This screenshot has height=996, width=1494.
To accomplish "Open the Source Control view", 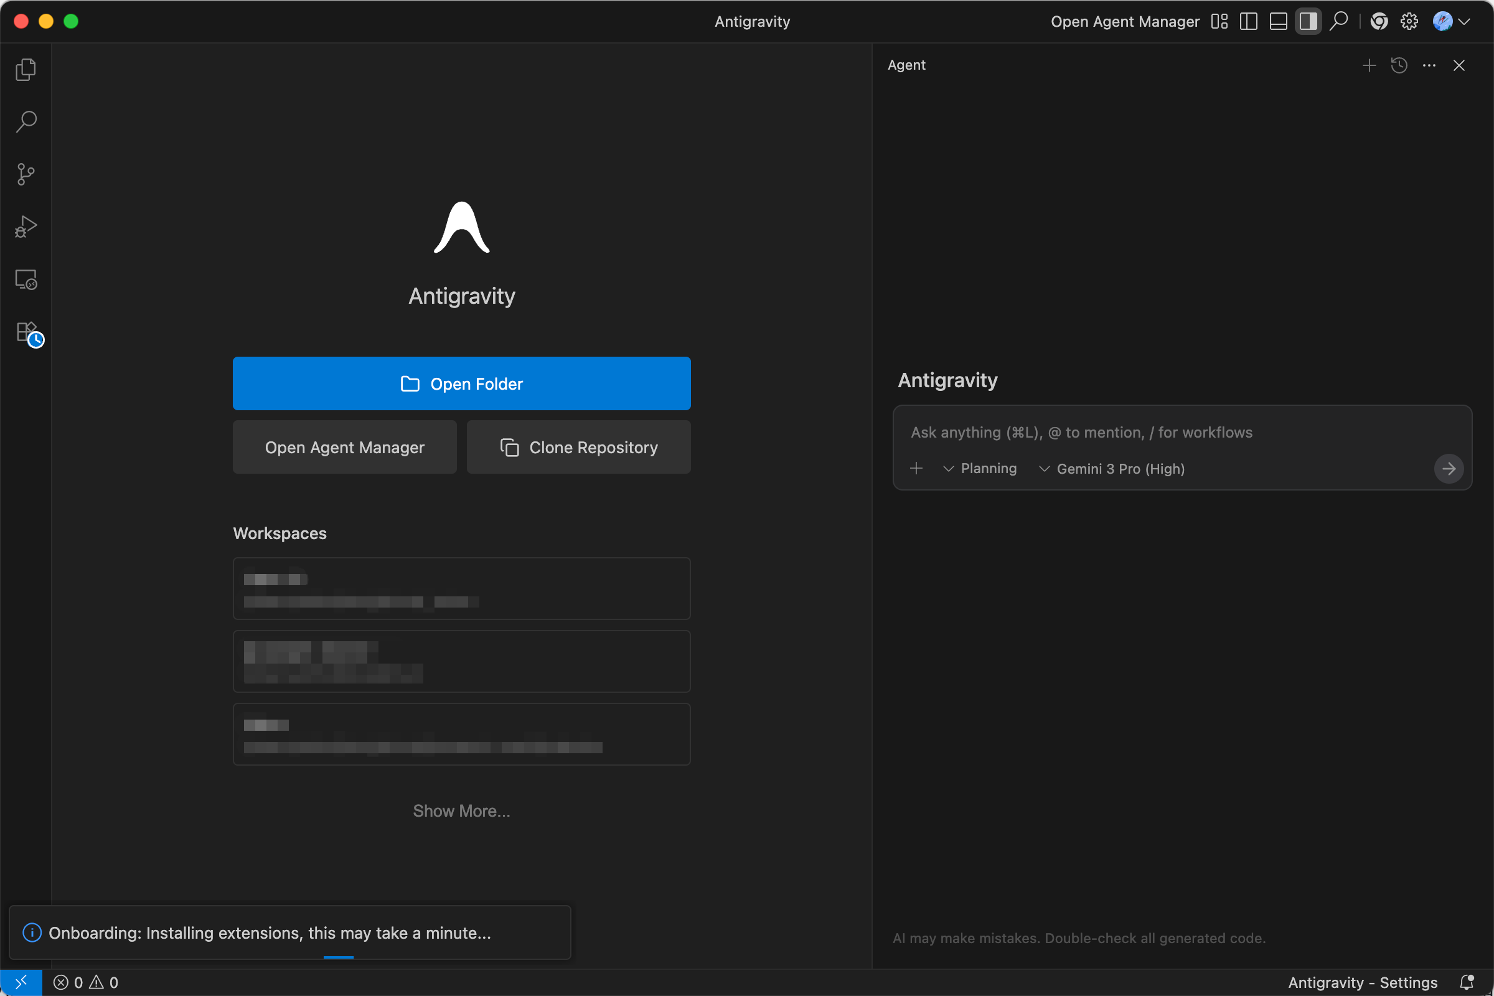I will pos(26,174).
